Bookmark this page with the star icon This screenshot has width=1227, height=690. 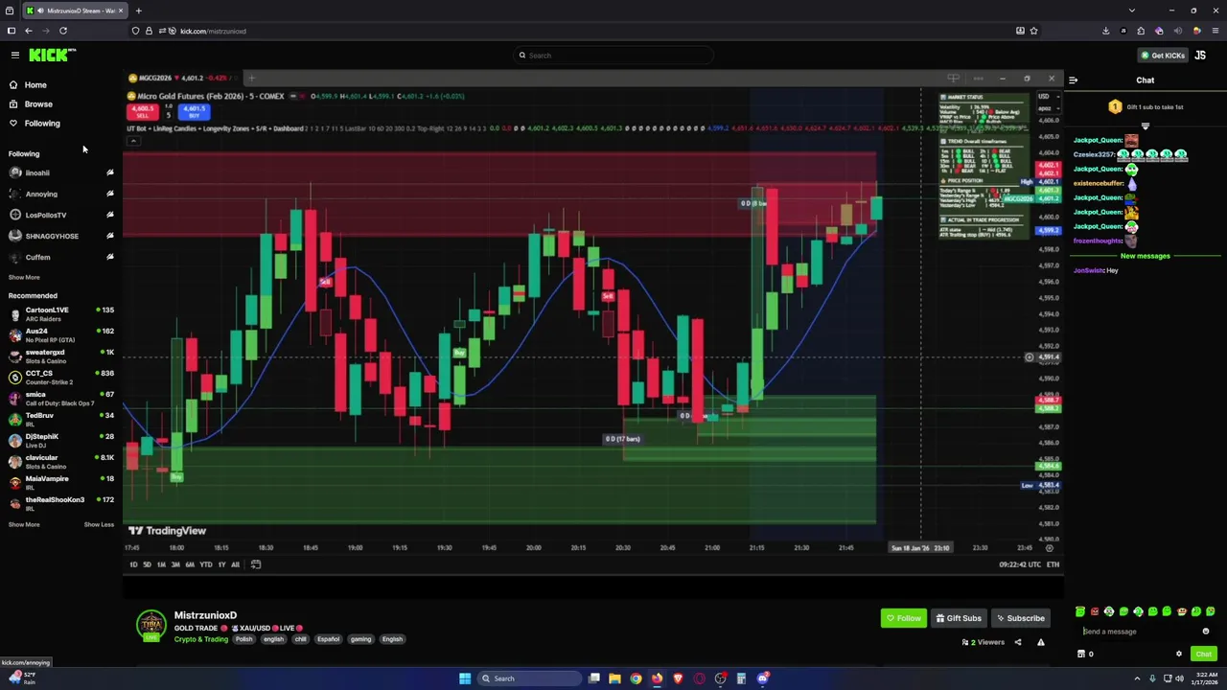click(x=1033, y=31)
